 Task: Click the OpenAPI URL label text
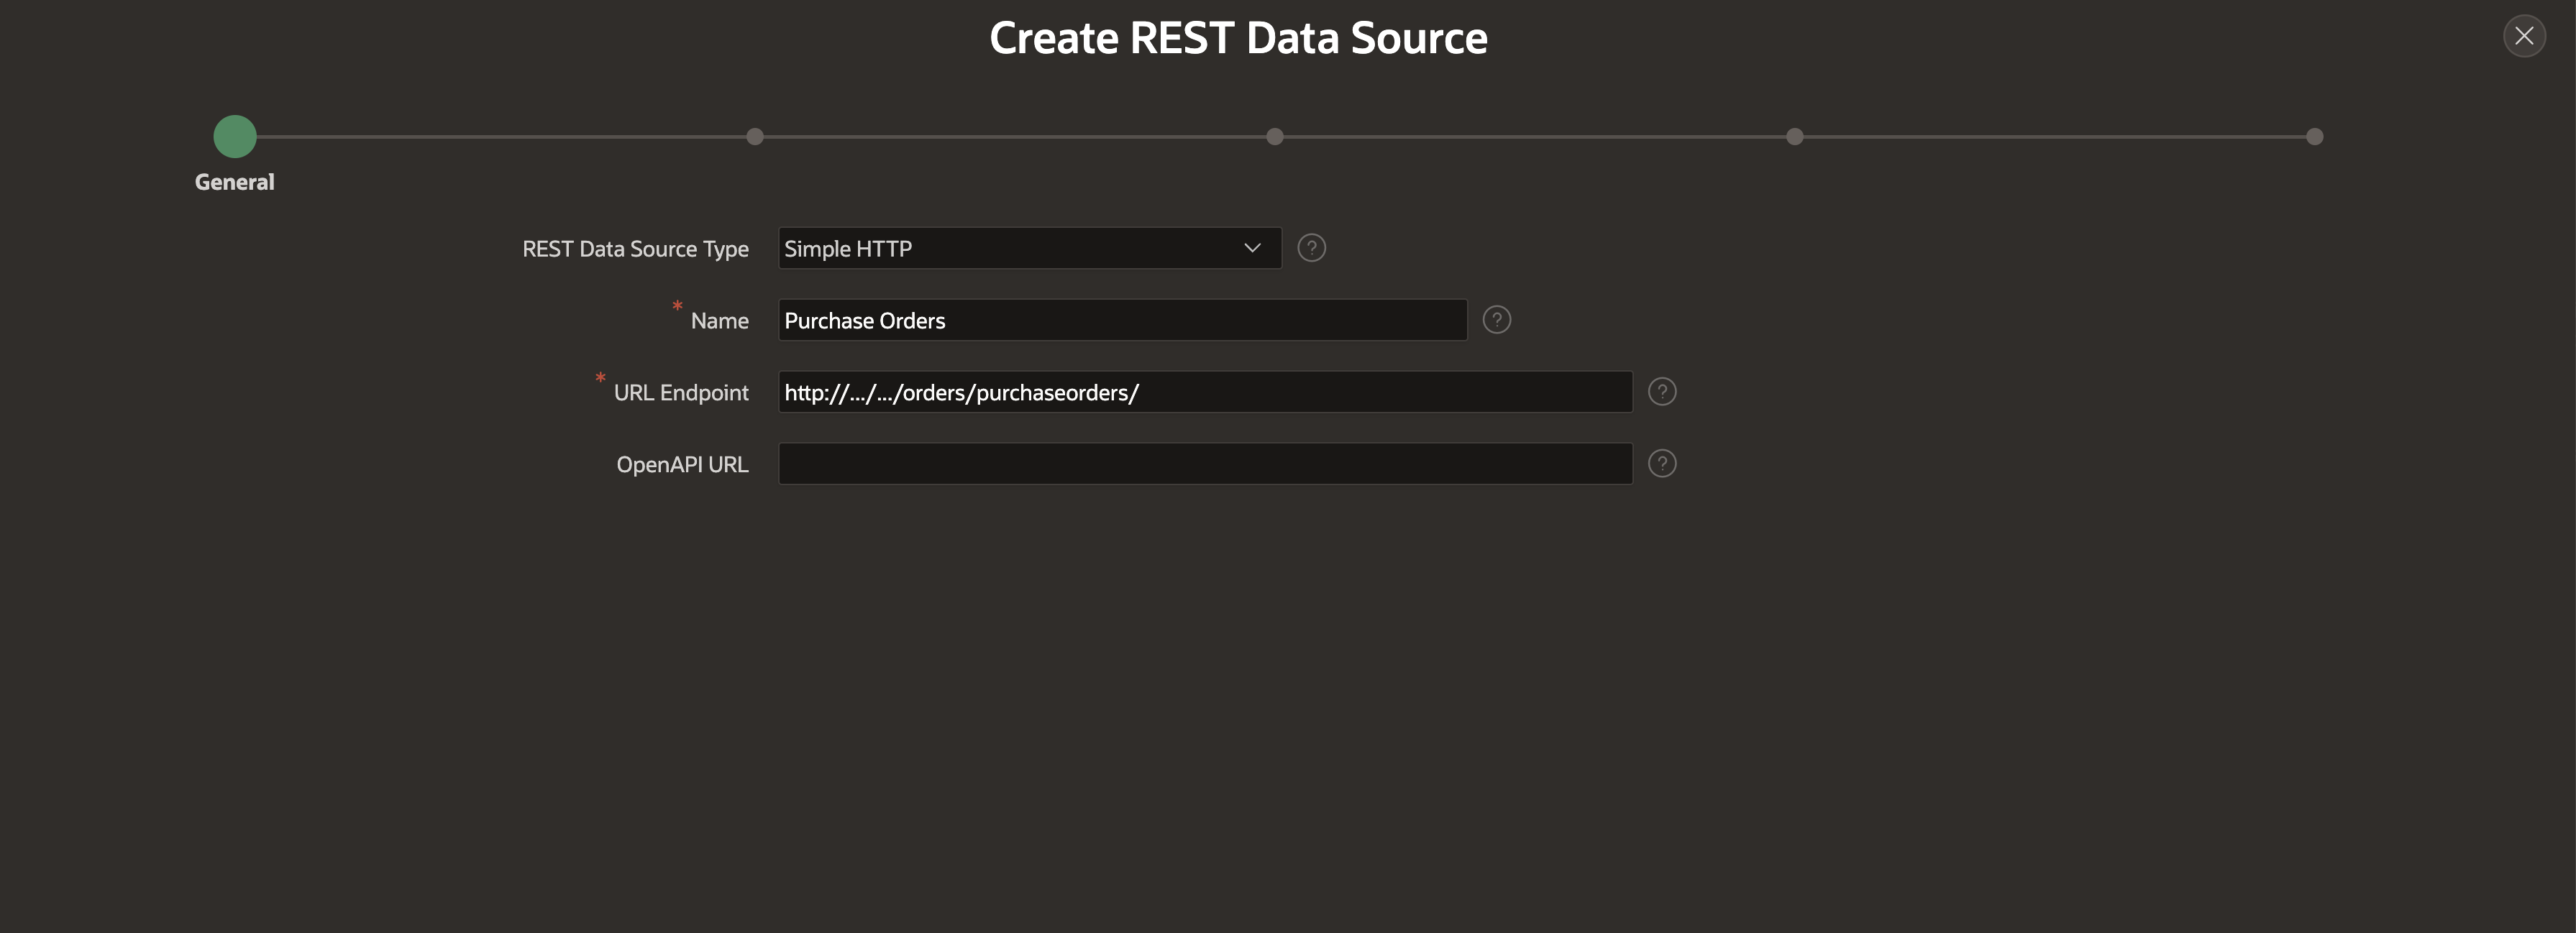[x=682, y=465]
